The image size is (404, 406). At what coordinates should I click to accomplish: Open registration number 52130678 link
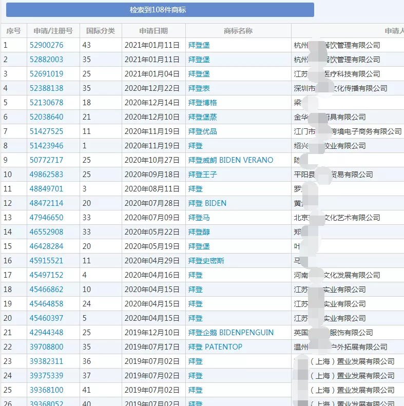[46, 103]
